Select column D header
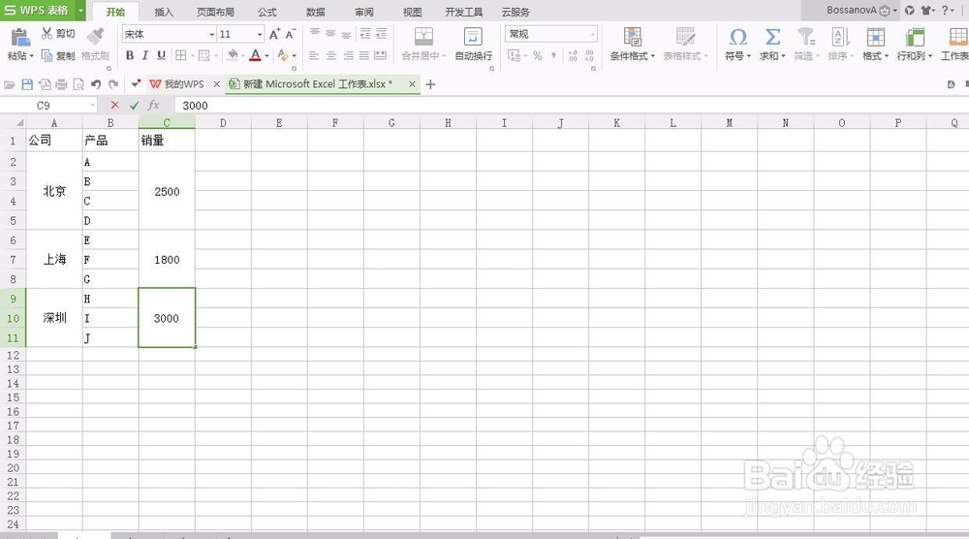Screen dimensions: 969x539 coord(223,123)
